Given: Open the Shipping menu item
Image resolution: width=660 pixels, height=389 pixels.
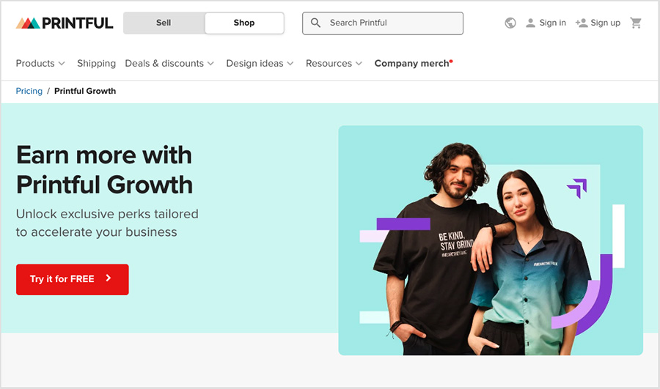Looking at the screenshot, I should [x=96, y=63].
